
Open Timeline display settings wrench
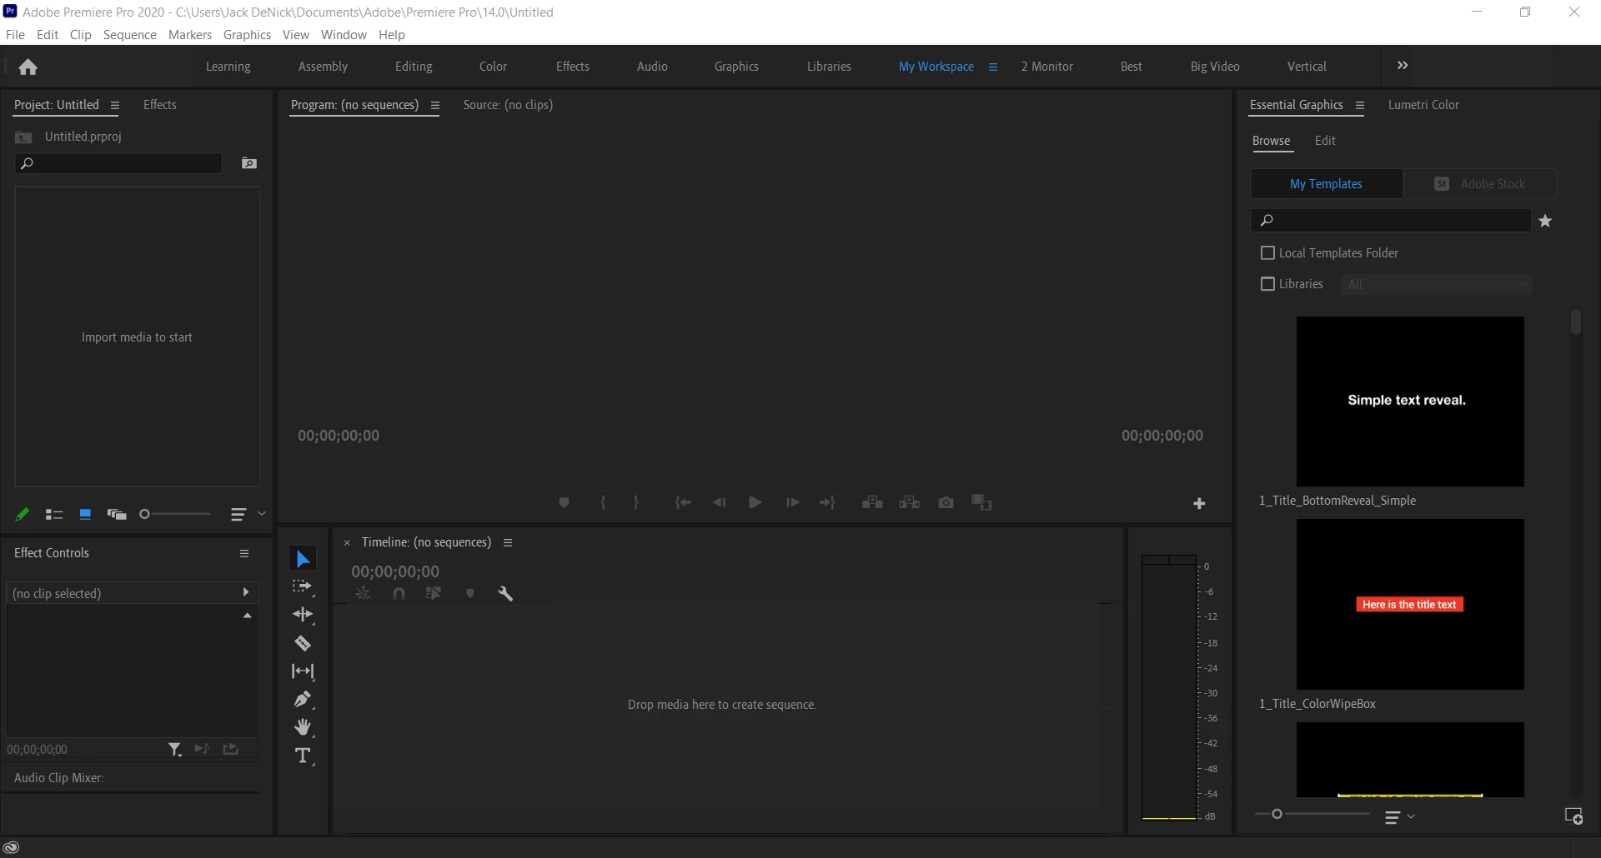pos(505,593)
